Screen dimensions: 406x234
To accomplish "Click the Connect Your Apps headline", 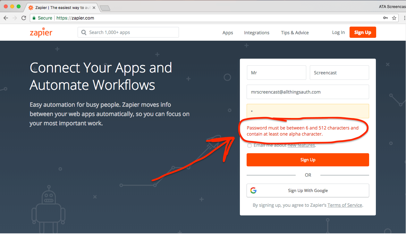I will coord(101,76).
